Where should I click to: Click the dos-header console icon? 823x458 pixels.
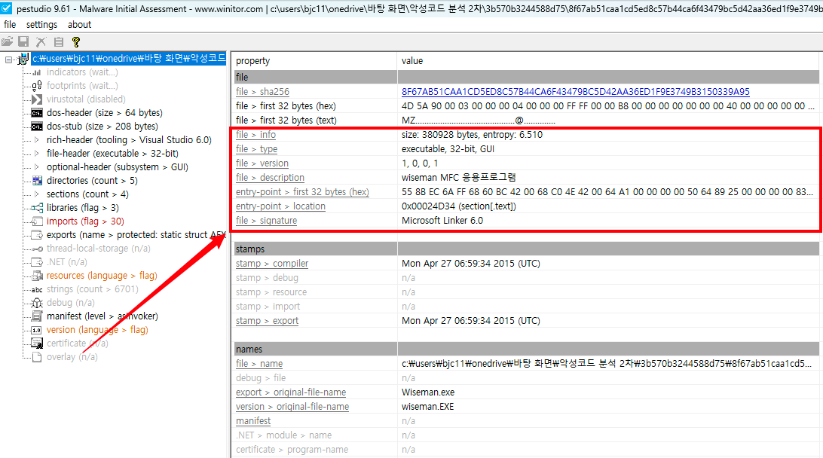pos(37,113)
